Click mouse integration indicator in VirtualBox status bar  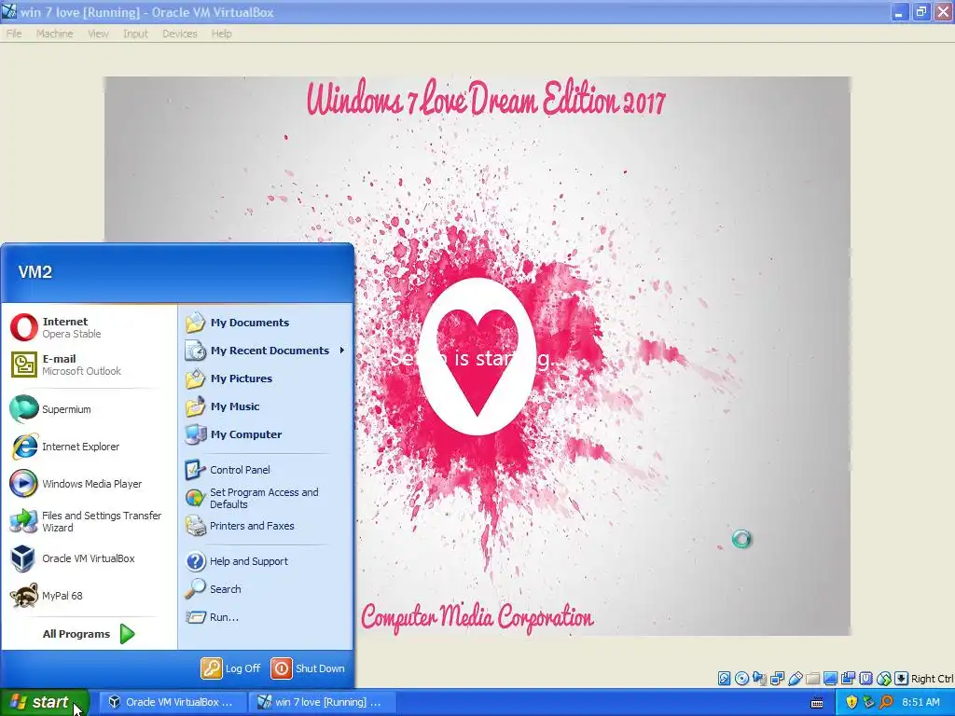(x=884, y=679)
